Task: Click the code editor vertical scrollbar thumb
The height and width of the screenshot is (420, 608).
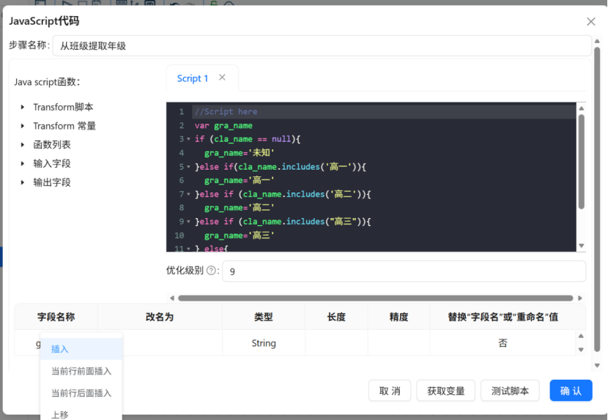Action: click(x=581, y=162)
